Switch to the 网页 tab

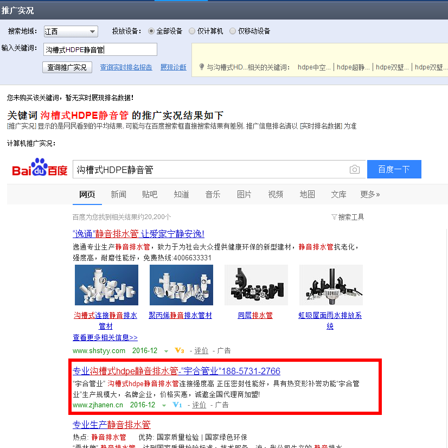tap(87, 195)
